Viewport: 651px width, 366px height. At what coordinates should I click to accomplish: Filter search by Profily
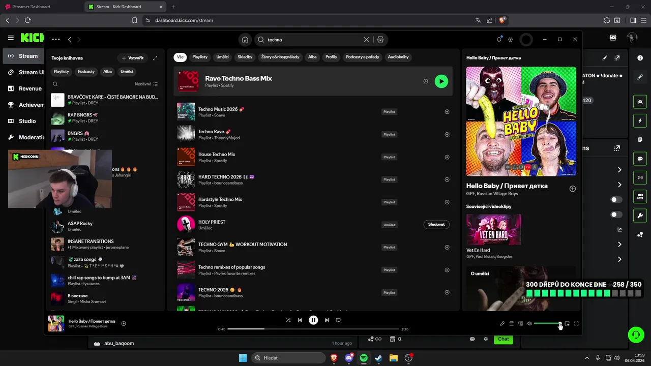click(332, 57)
